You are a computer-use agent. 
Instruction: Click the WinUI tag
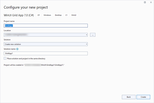pyautogui.click(x=74, y=15)
